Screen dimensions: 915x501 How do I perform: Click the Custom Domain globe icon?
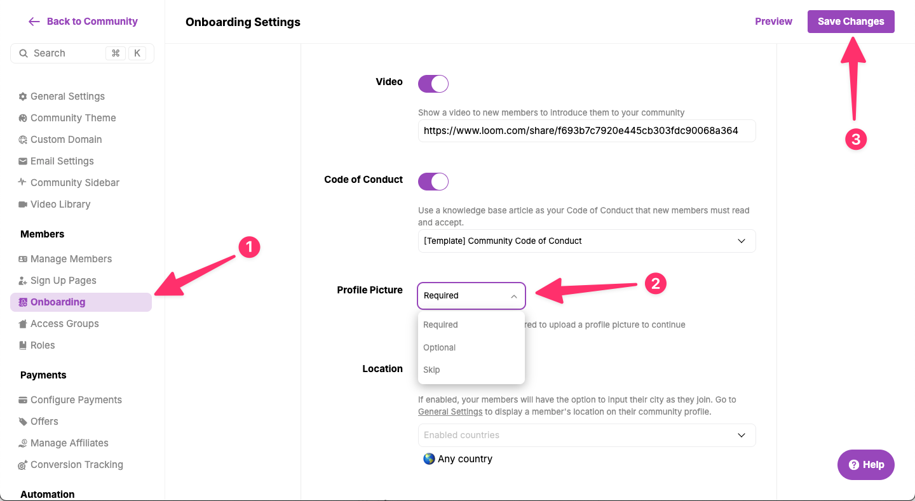[23, 140]
